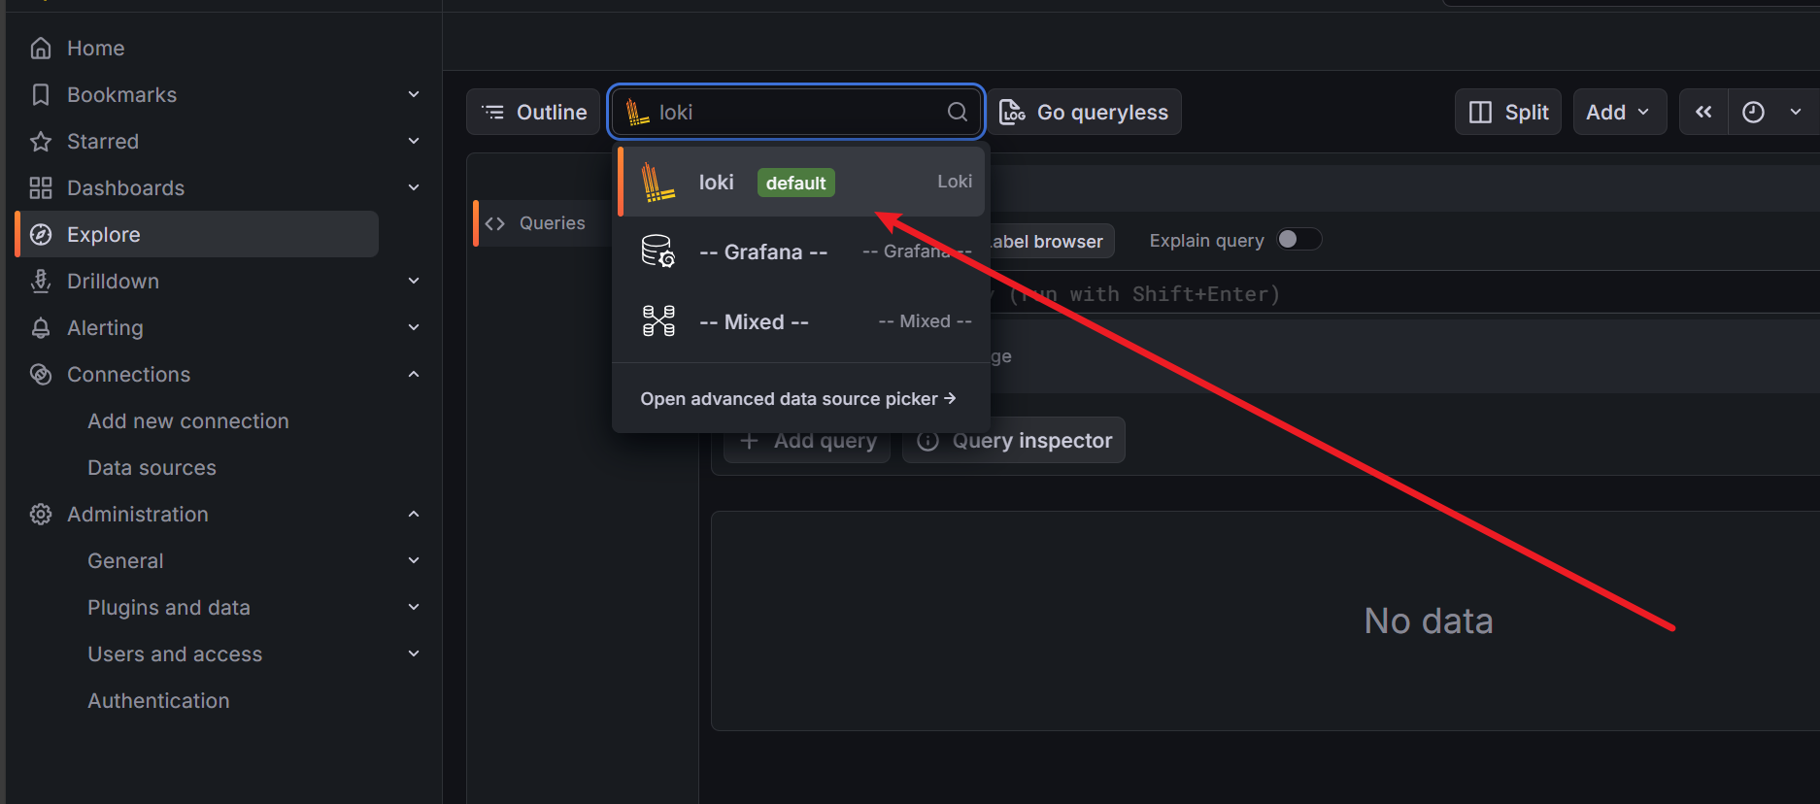The image size is (1820, 804).
Task: Click the Queries code brackets icon
Action: pyautogui.click(x=495, y=223)
